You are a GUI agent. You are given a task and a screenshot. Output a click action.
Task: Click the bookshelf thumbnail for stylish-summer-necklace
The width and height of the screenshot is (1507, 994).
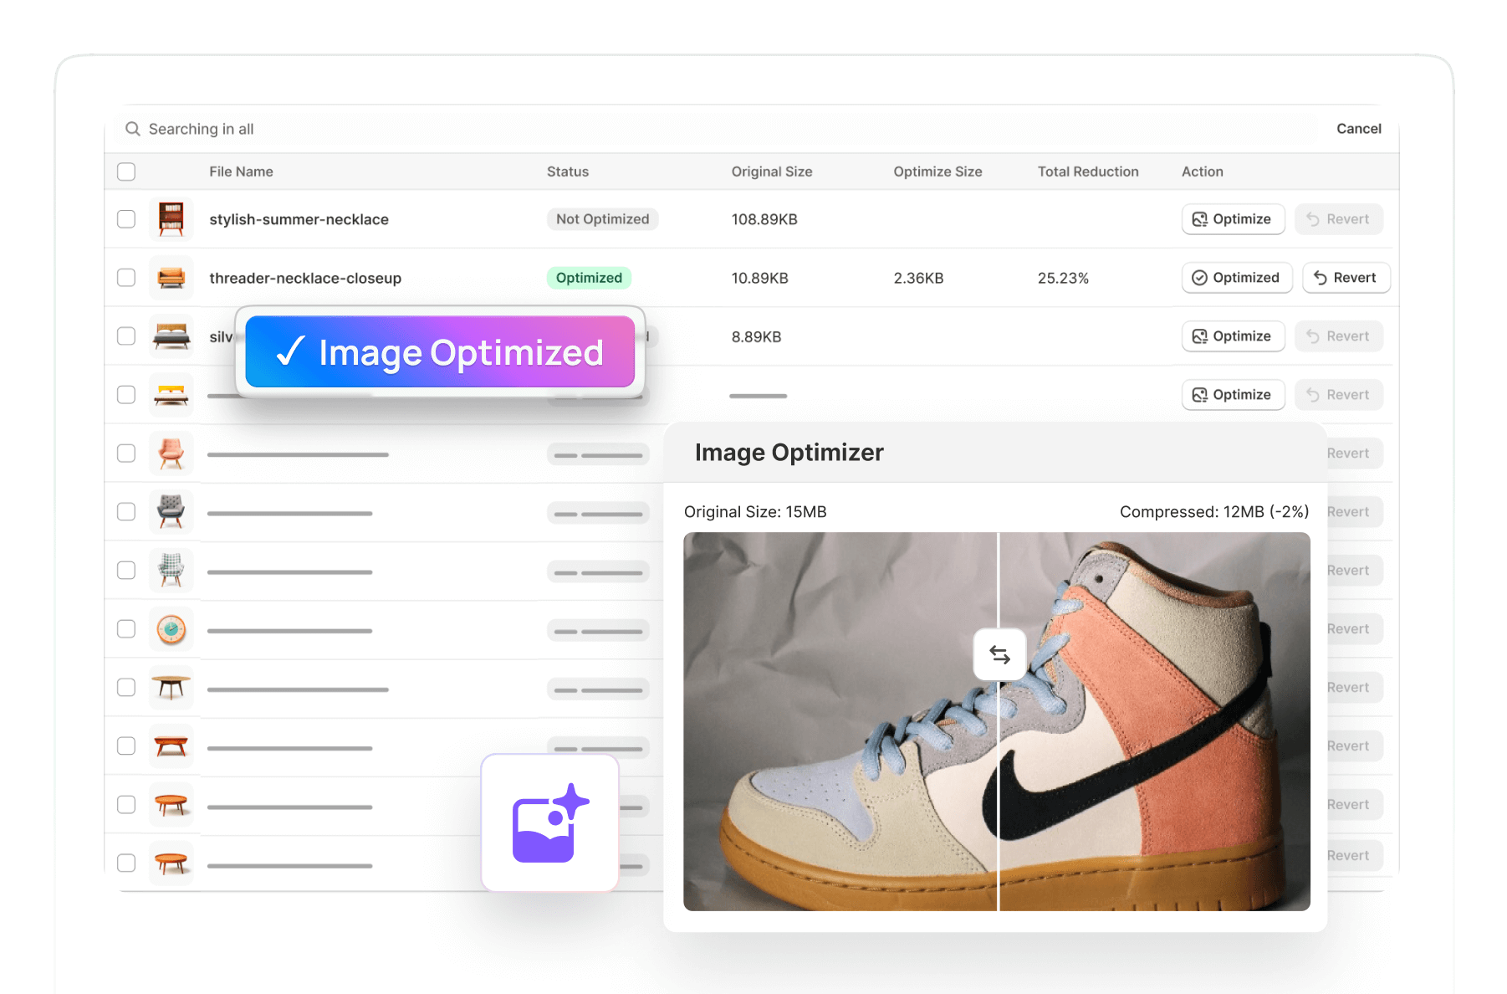pos(171,219)
